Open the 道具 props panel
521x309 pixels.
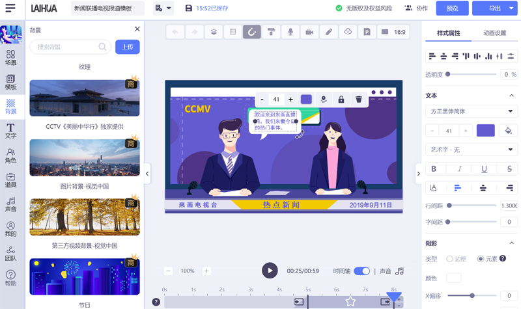click(10, 180)
